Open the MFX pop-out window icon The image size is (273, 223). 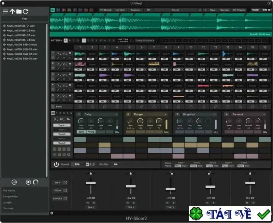(65, 183)
